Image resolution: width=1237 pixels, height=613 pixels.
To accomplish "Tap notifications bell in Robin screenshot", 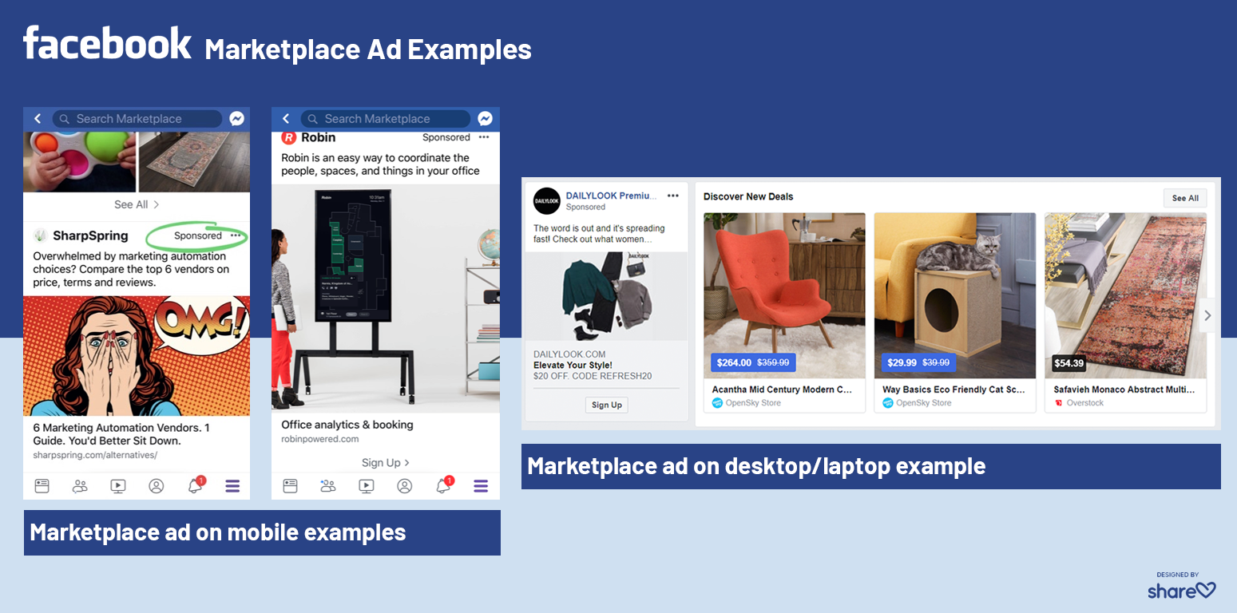I will 443,485.
